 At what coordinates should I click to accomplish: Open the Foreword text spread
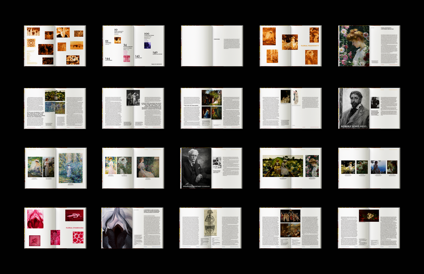pos(212,46)
